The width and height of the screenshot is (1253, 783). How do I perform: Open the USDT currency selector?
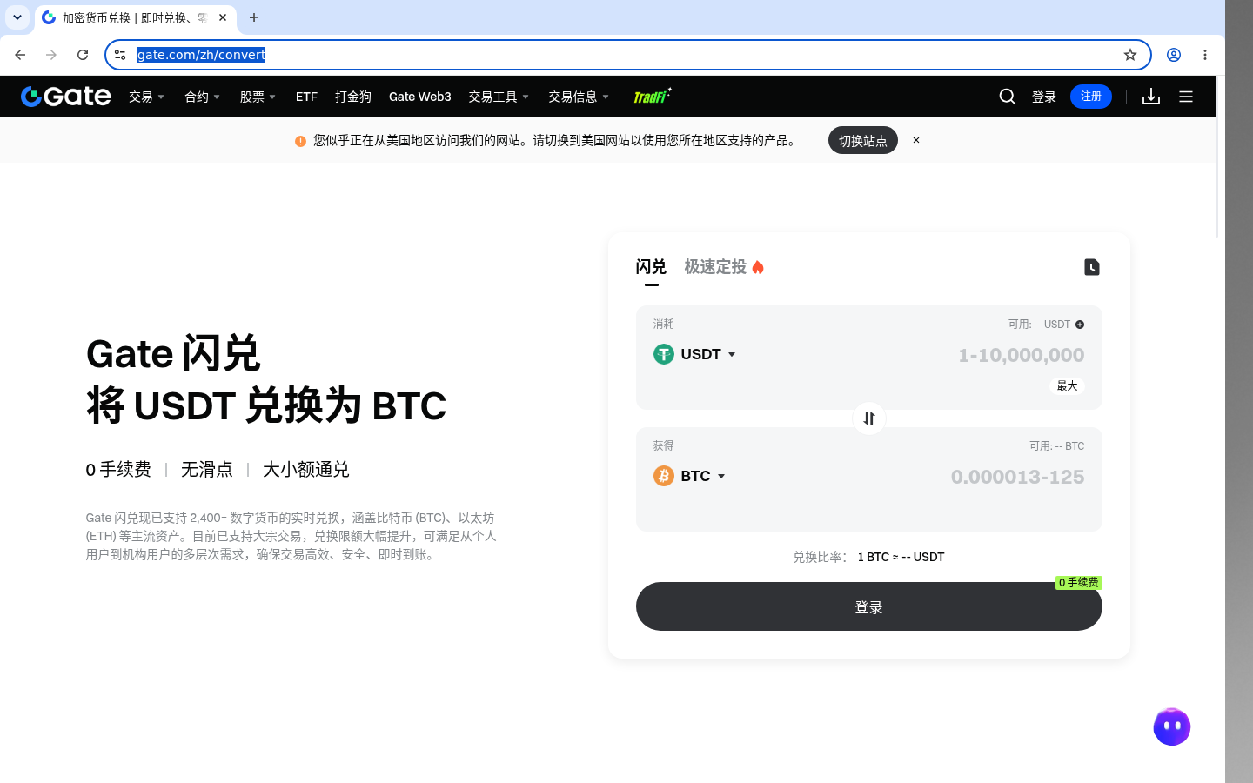pos(695,354)
